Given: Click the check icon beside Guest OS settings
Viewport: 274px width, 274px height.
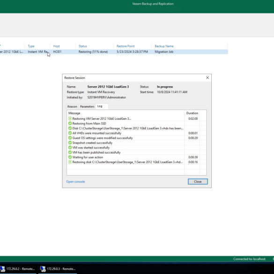Looking at the screenshot, I should coord(70,138).
